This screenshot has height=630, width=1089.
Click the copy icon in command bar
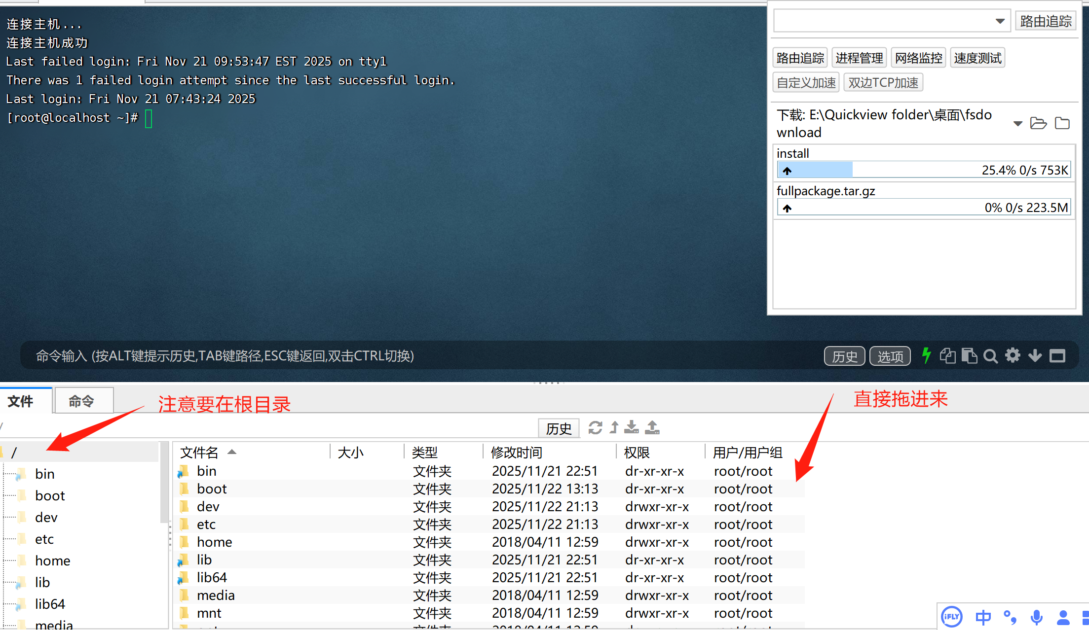pyautogui.click(x=947, y=355)
